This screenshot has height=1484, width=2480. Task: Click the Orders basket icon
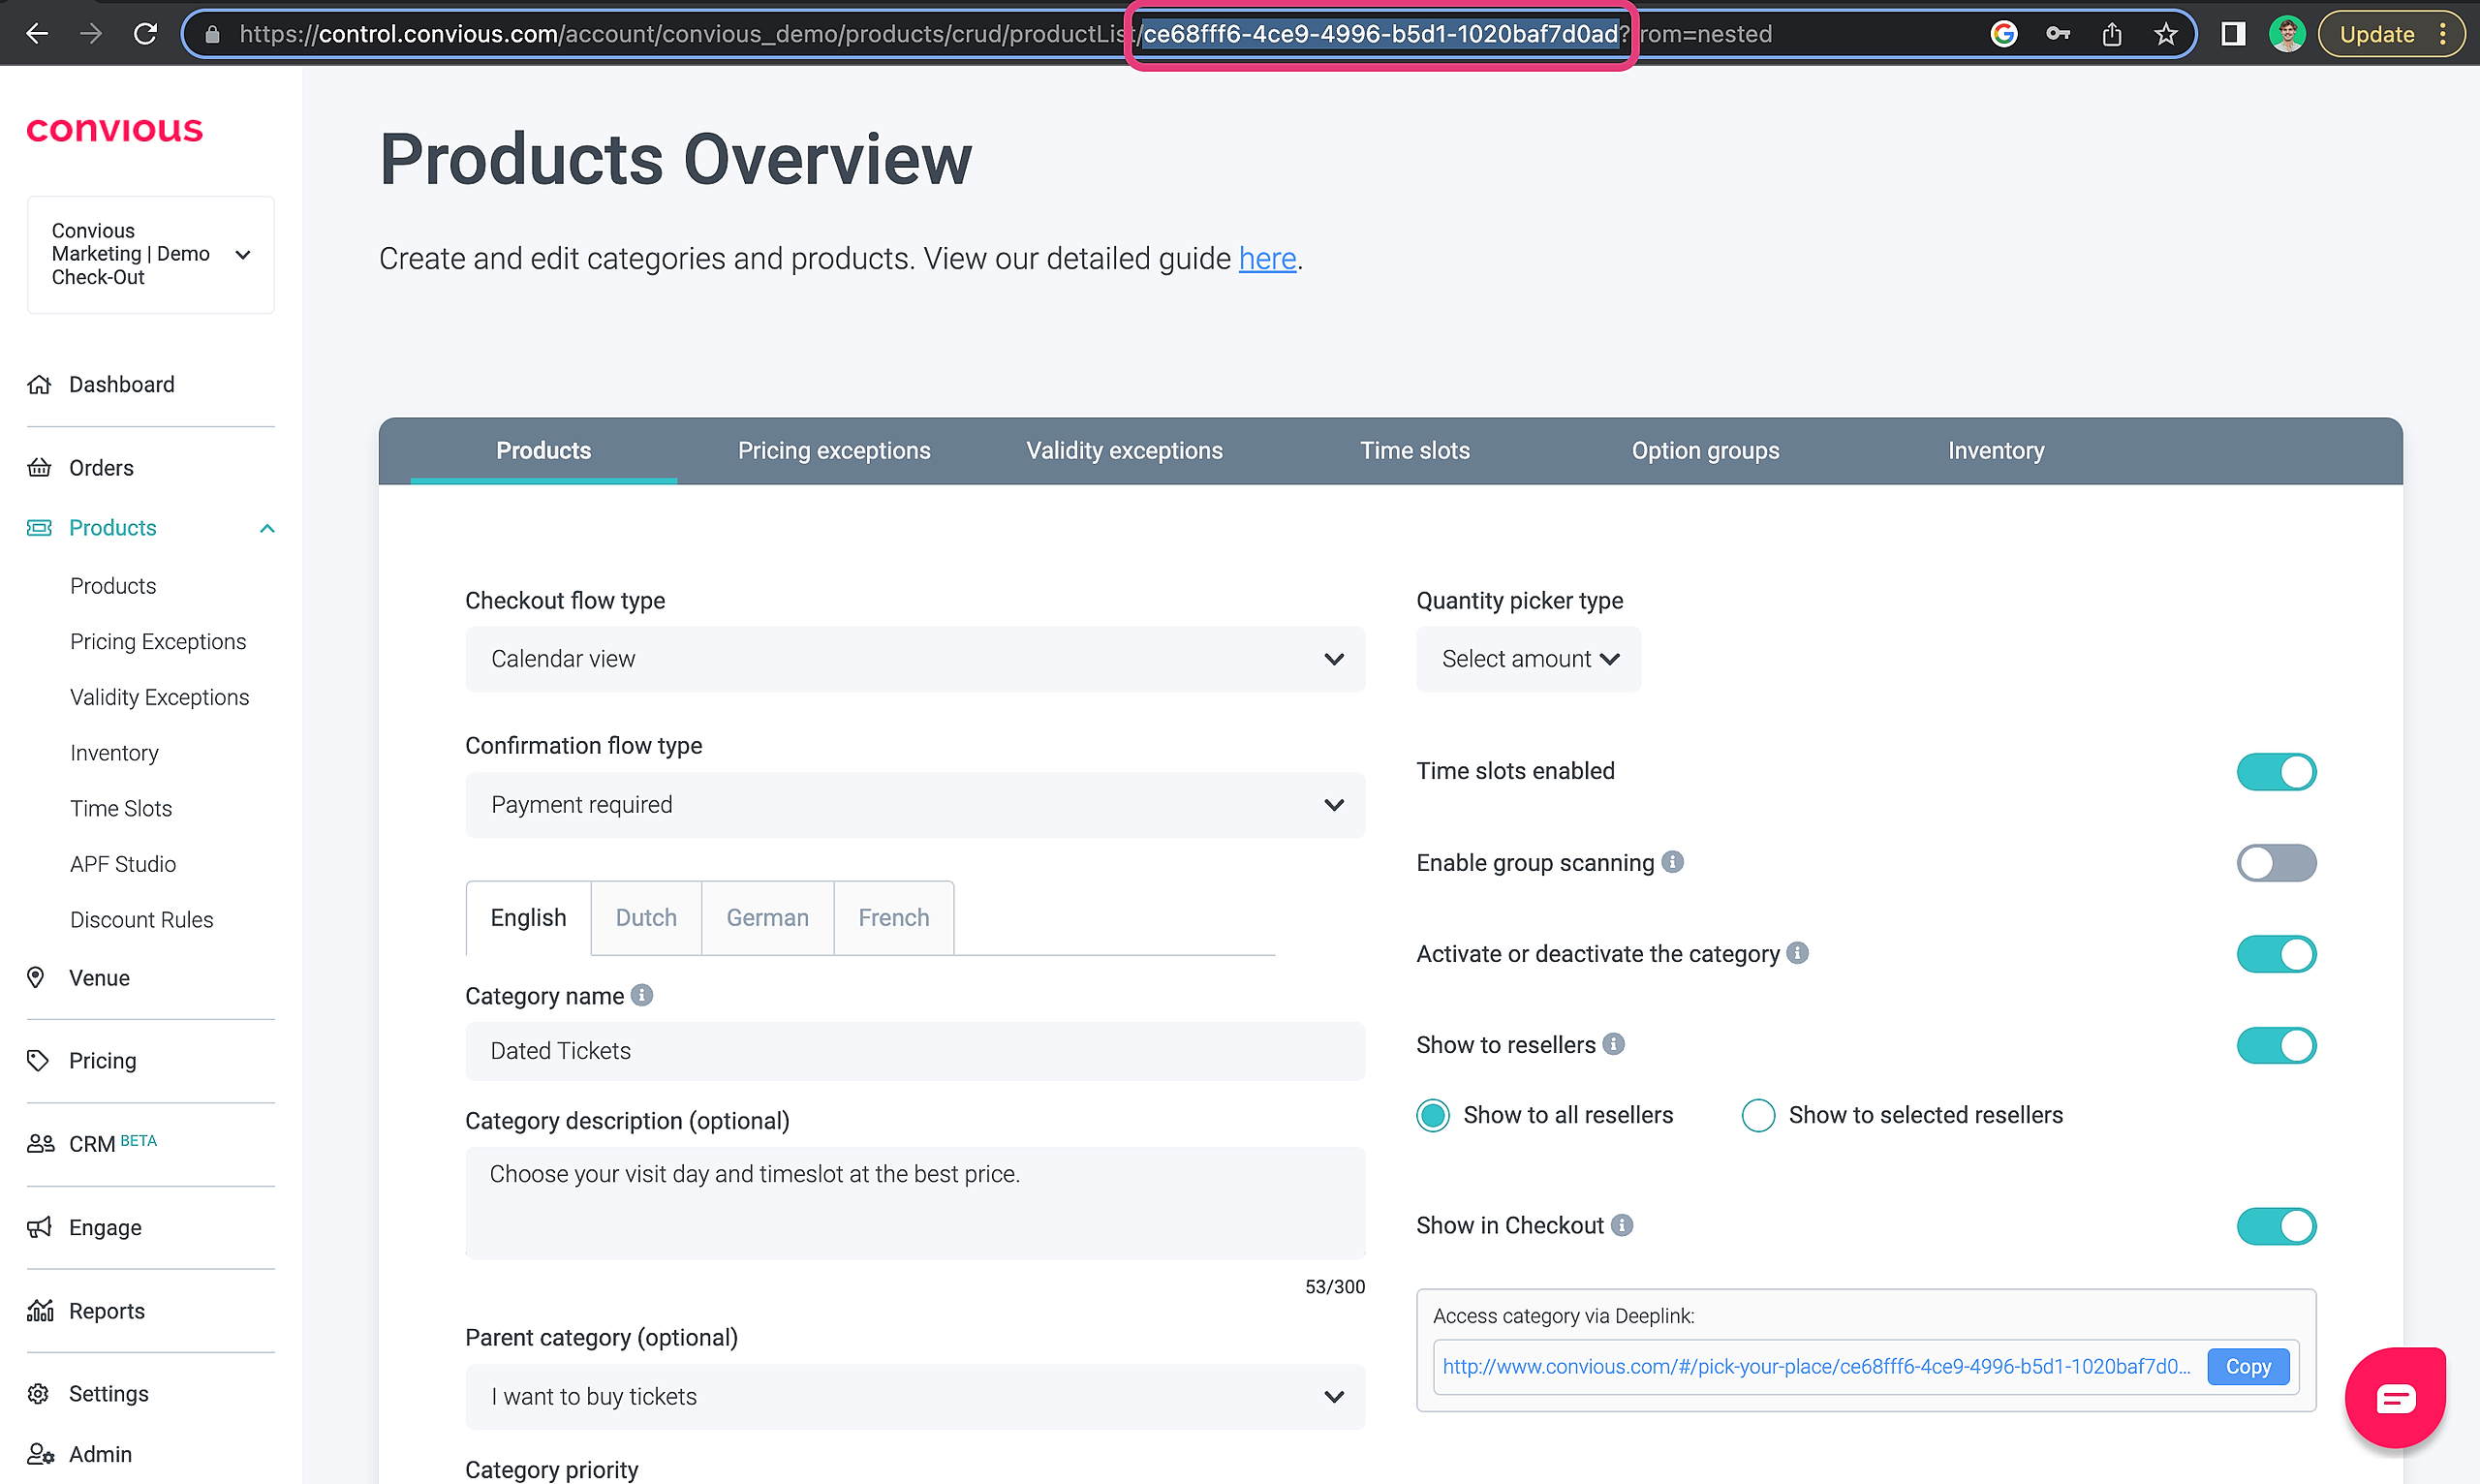pos(39,468)
